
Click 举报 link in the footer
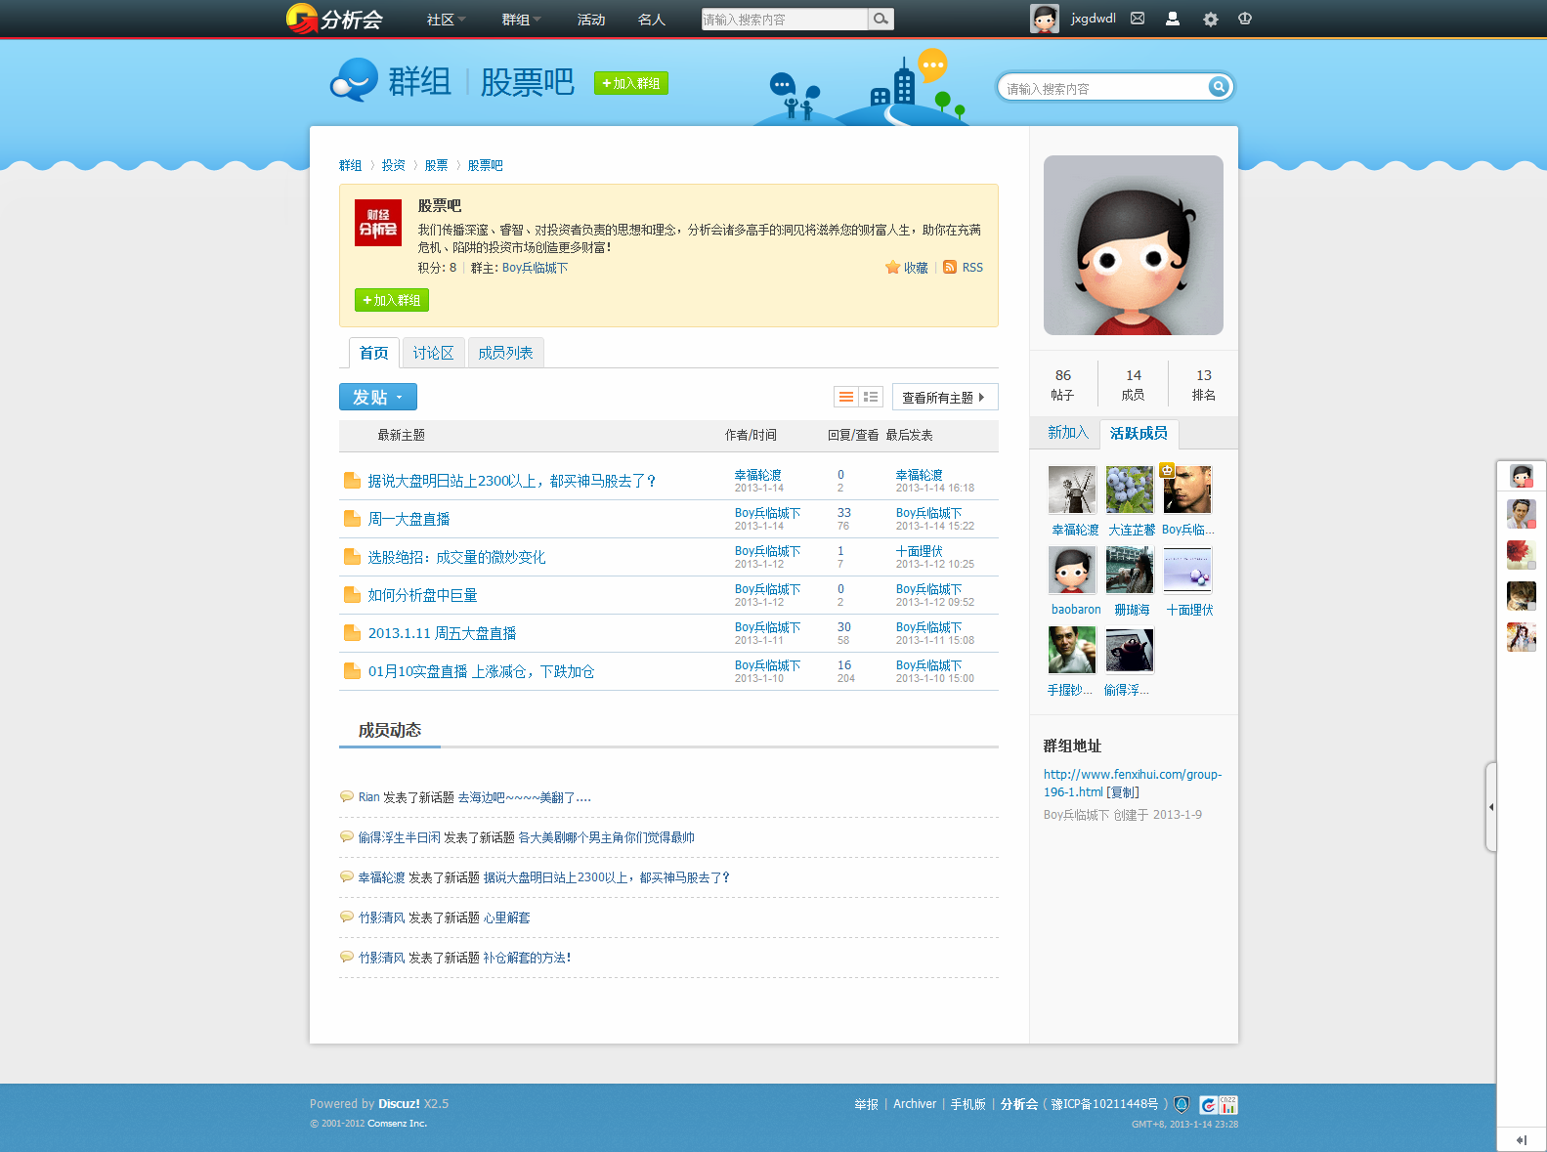click(867, 1104)
